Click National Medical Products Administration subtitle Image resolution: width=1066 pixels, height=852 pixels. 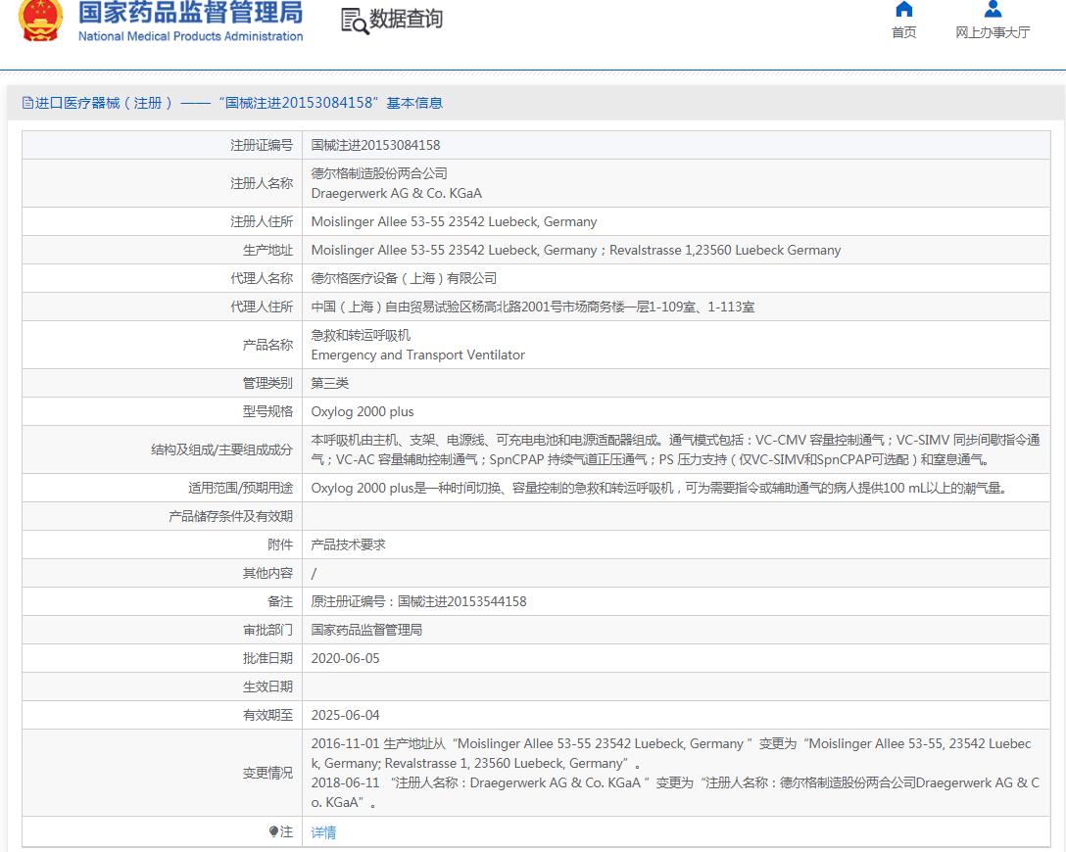coord(190,36)
